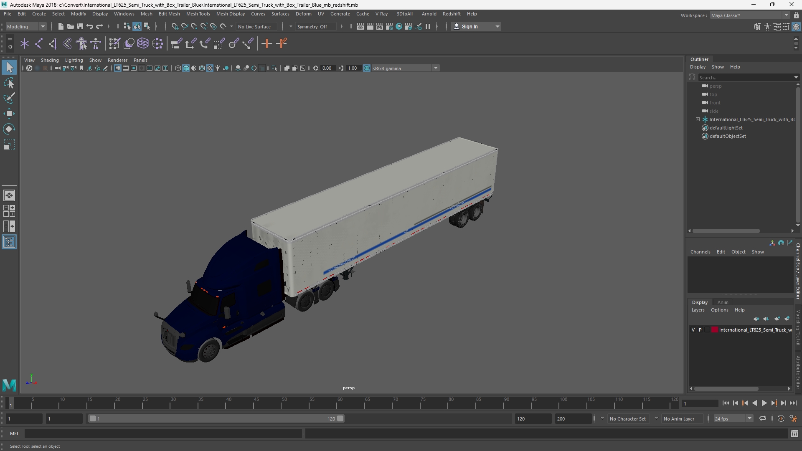Click the Save Scene disk icon
Image resolution: width=802 pixels, height=451 pixels.
point(80,26)
